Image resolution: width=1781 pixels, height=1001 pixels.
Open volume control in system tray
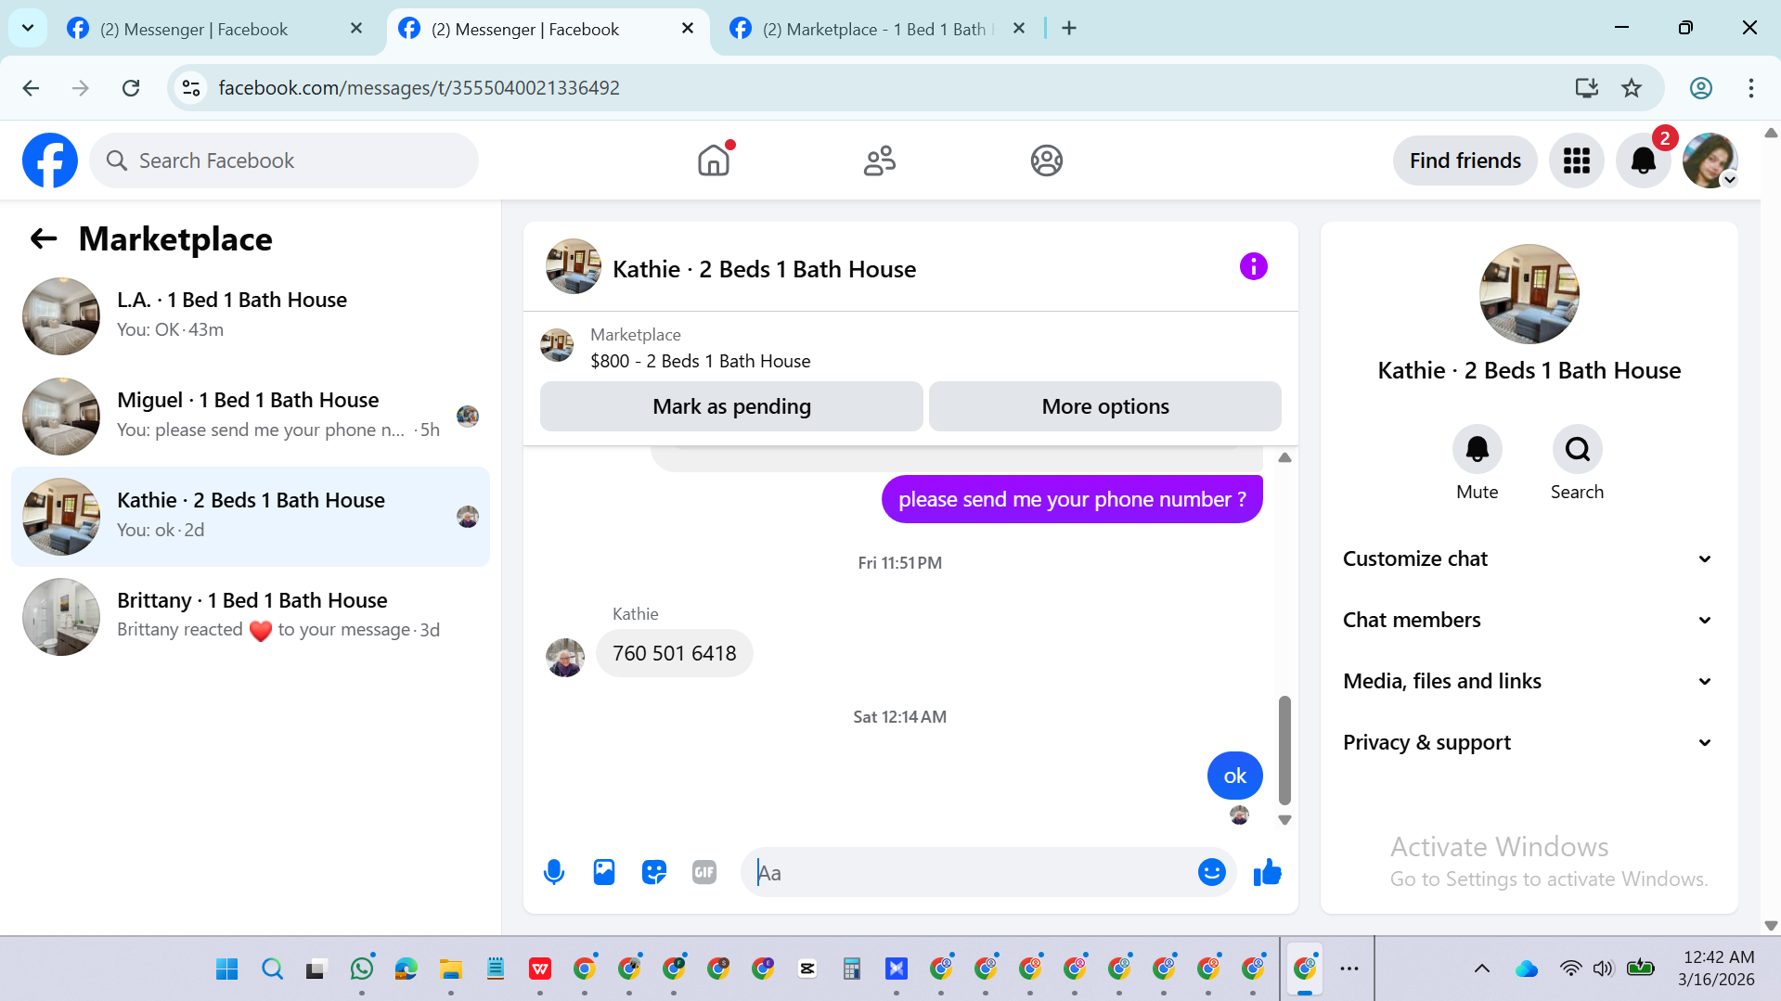[1603, 969]
